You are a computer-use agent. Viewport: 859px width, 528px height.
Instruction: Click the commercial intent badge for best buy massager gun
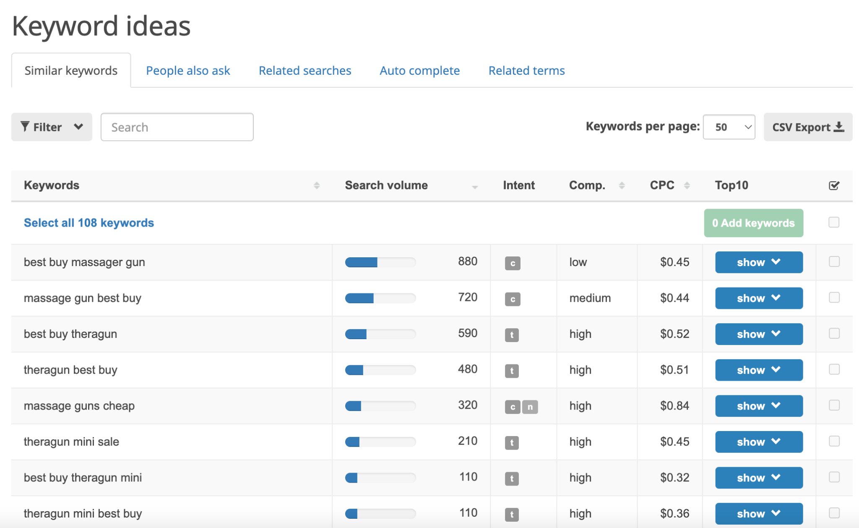512,264
